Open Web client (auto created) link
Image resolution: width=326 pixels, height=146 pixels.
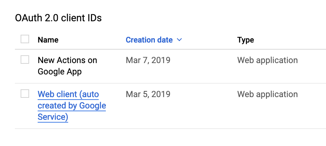[72, 106]
